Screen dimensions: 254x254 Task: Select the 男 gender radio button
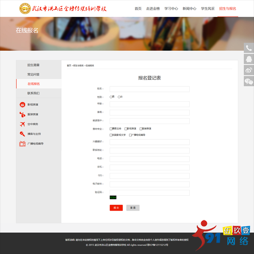pos(111,97)
